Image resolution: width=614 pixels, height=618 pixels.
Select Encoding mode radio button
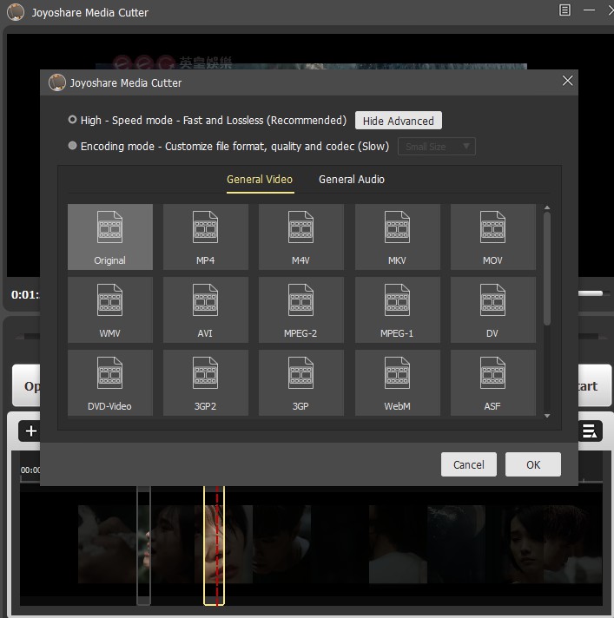point(73,147)
